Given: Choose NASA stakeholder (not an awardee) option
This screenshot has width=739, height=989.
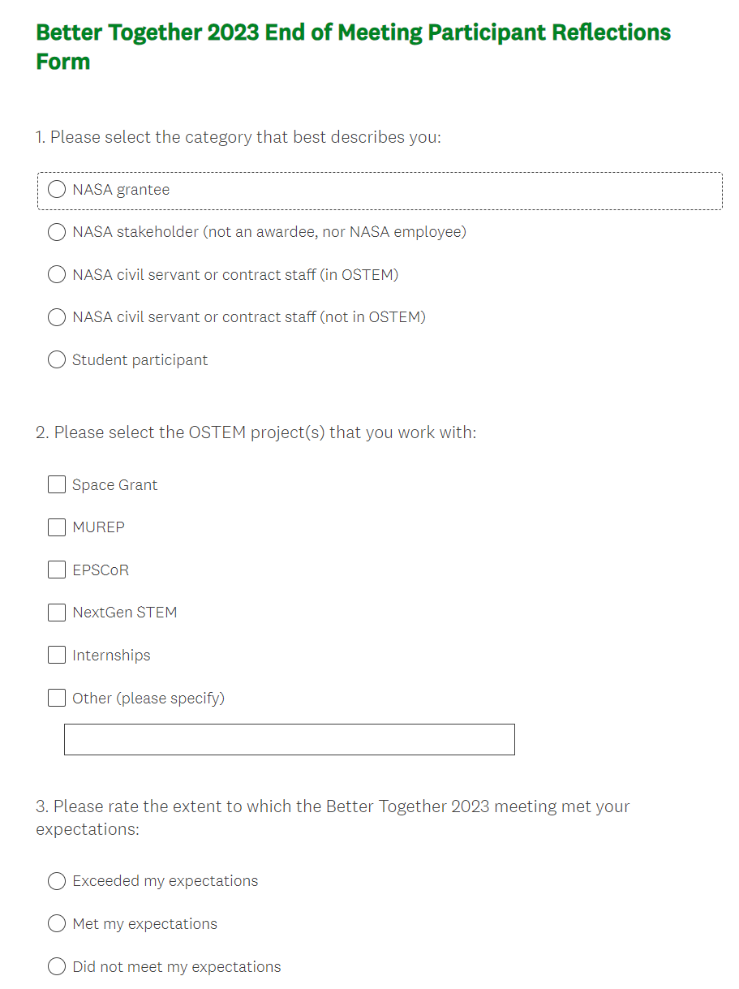Looking at the screenshot, I should tap(57, 232).
